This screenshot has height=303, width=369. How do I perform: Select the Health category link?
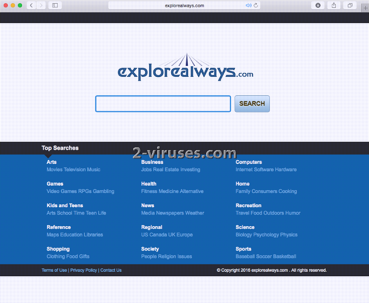149,184
